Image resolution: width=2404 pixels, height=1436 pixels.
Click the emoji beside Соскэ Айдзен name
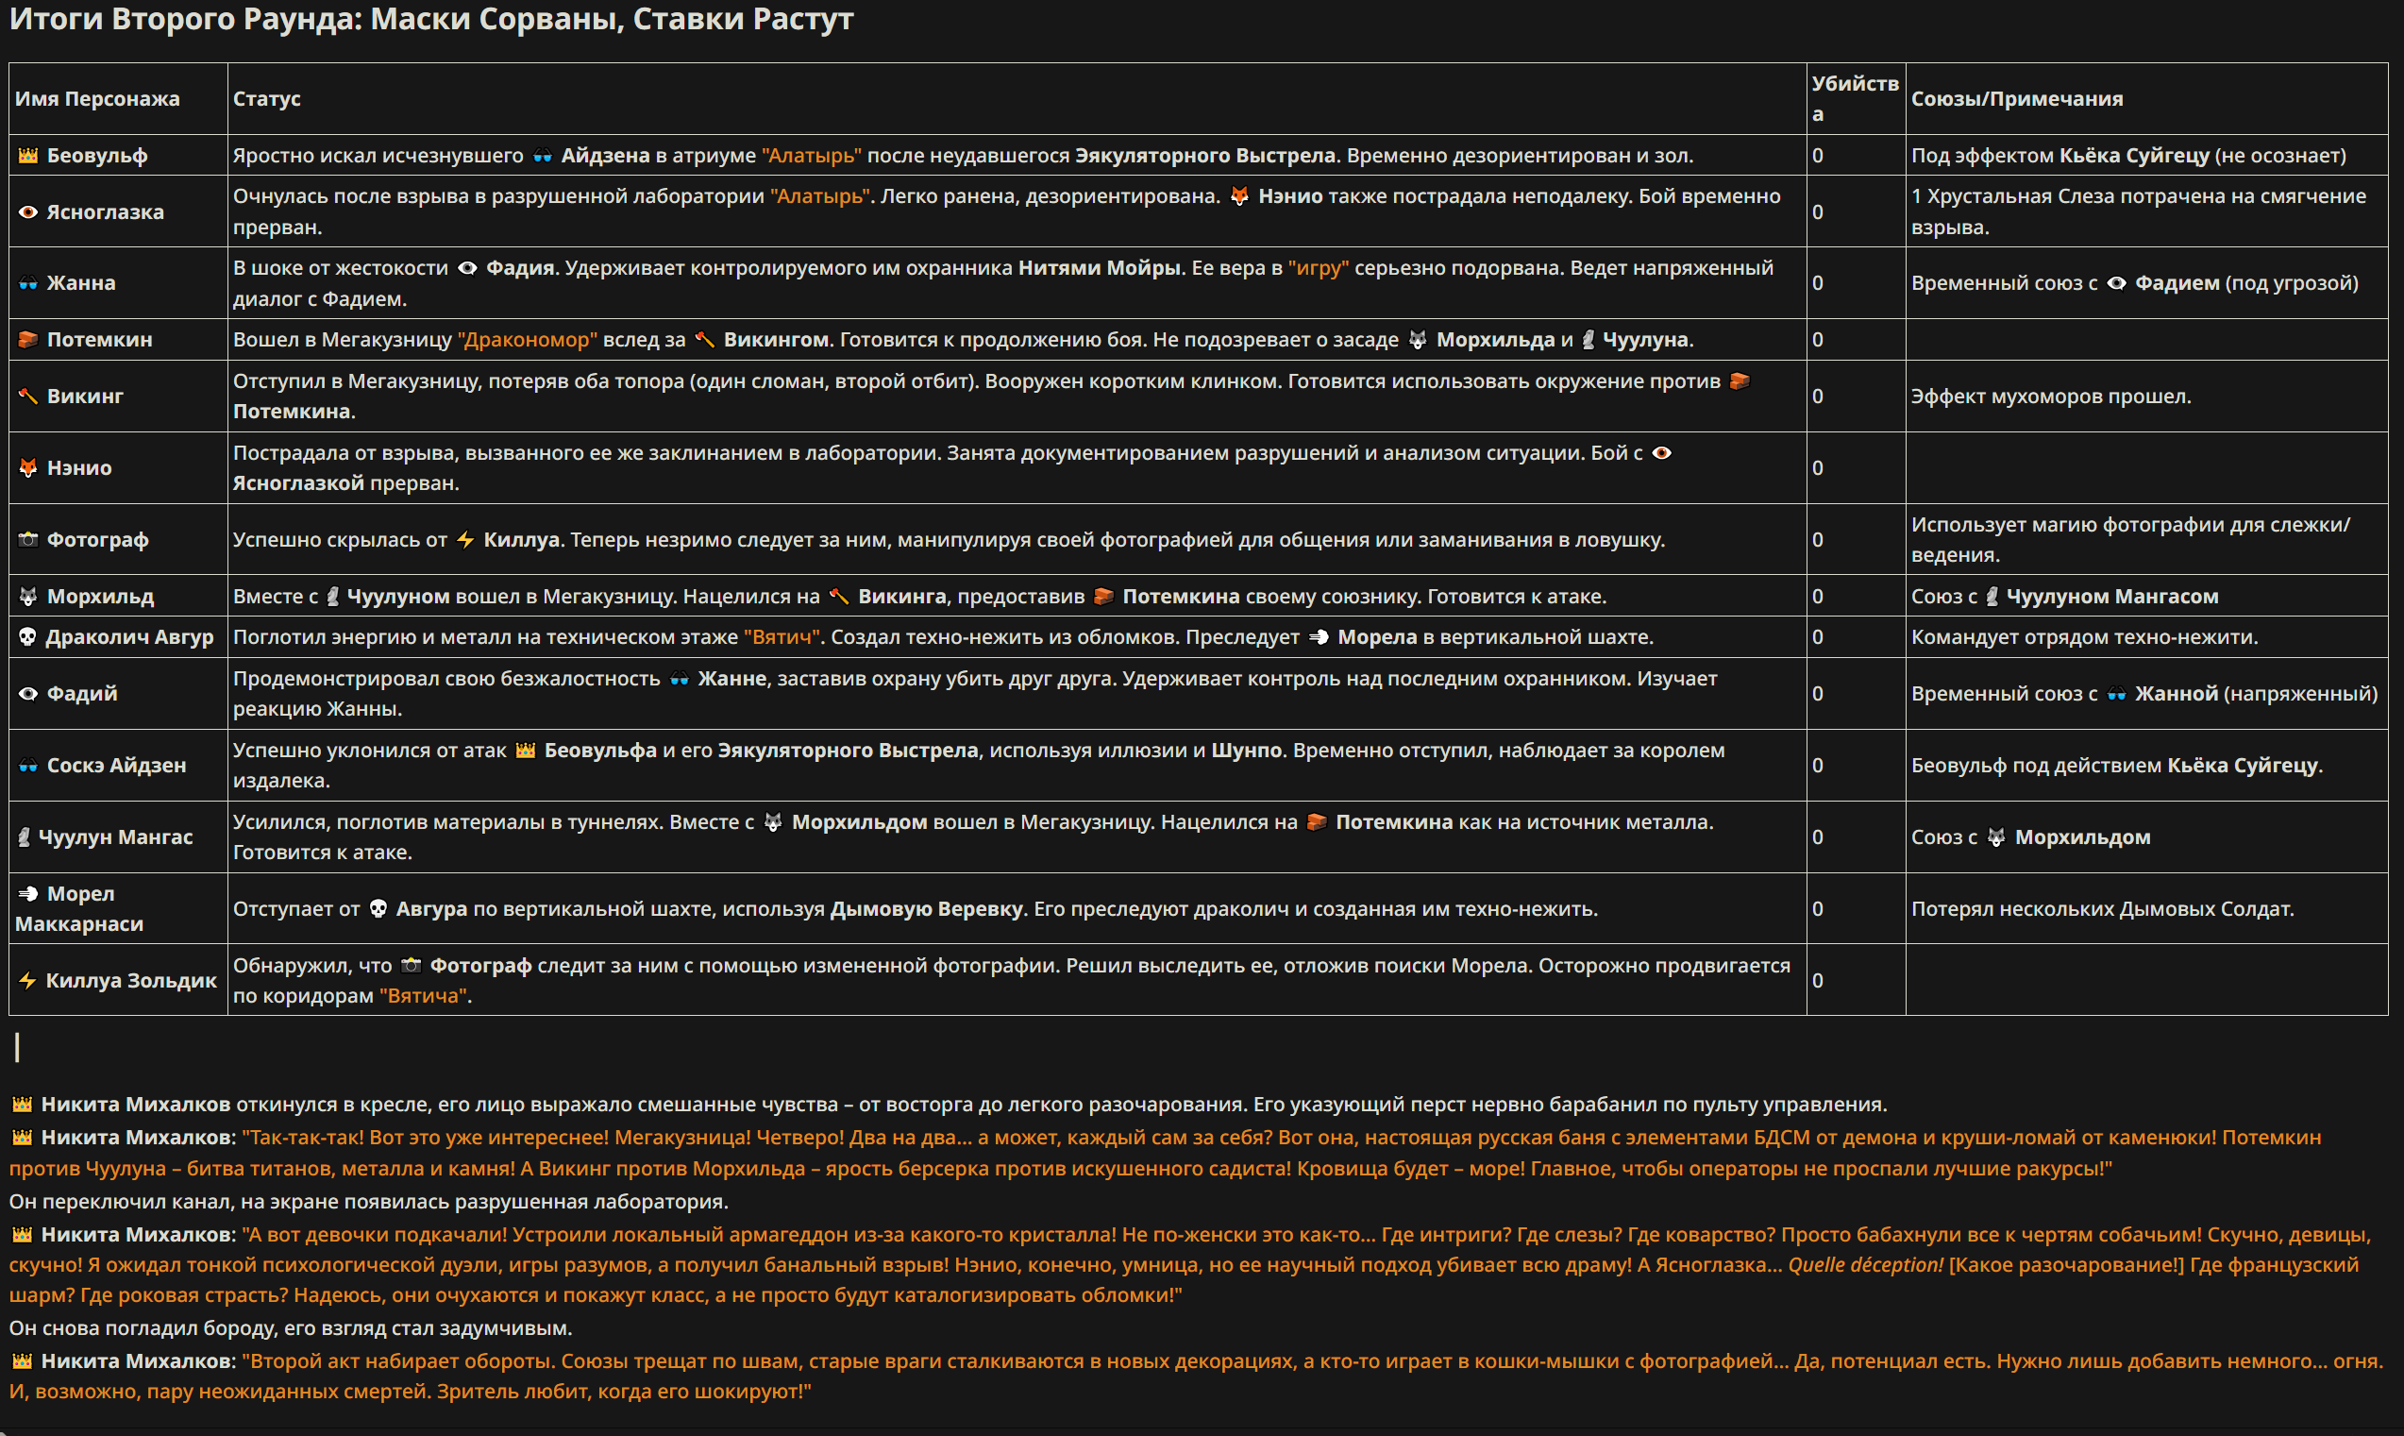coord(28,766)
